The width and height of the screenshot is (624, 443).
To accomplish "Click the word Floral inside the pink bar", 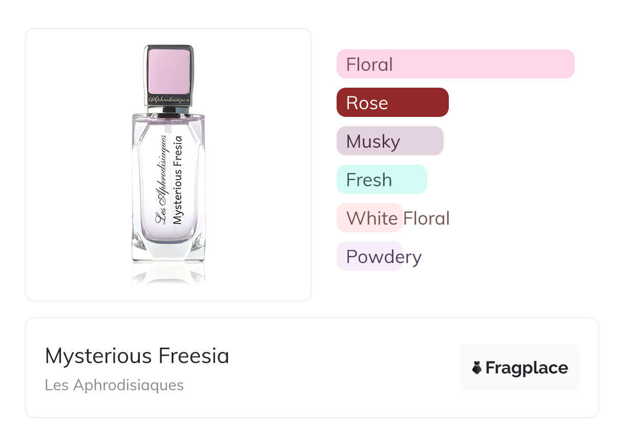I will pyautogui.click(x=369, y=65).
